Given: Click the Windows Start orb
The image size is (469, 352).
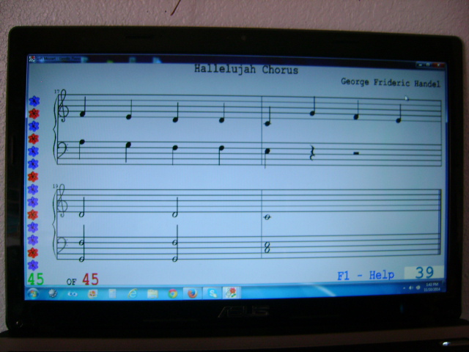Looking at the screenshot, I should point(32,293).
